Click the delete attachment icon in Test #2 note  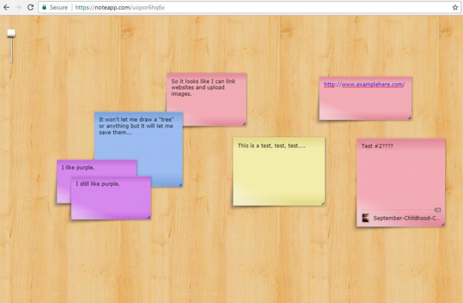437,210
